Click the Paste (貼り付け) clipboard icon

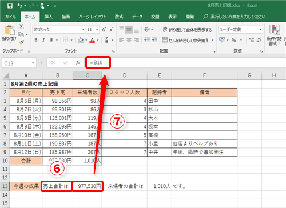click(10, 30)
